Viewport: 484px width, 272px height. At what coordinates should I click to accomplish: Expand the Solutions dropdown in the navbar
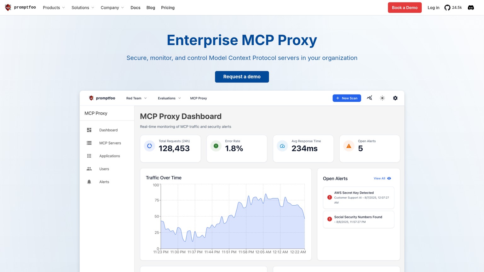point(83,8)
